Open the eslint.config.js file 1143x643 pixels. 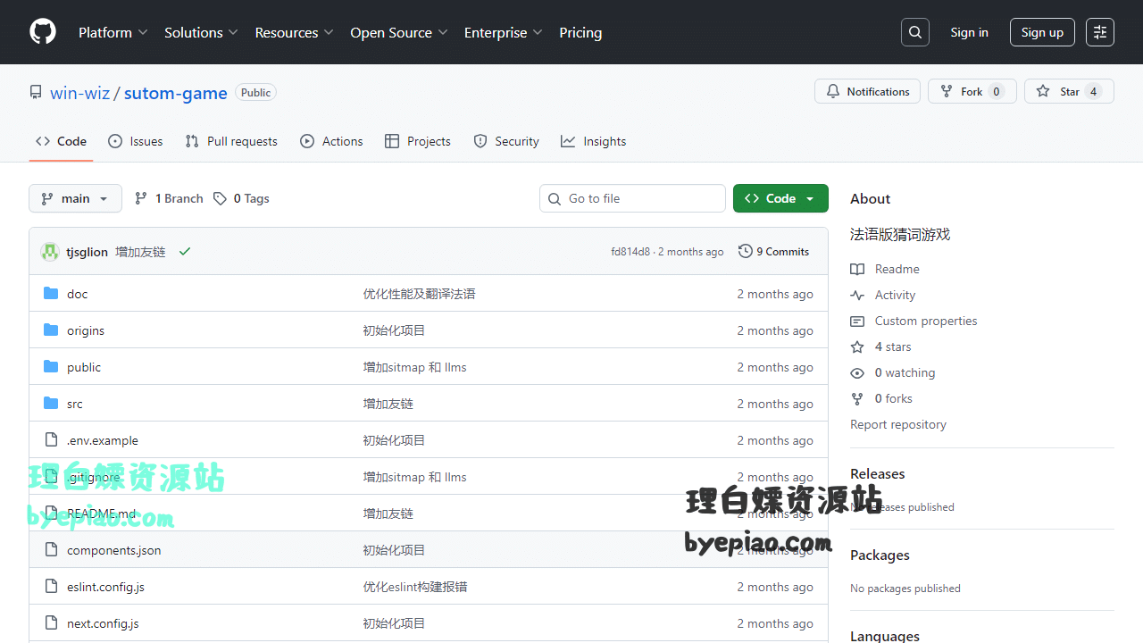pos(105,587)
